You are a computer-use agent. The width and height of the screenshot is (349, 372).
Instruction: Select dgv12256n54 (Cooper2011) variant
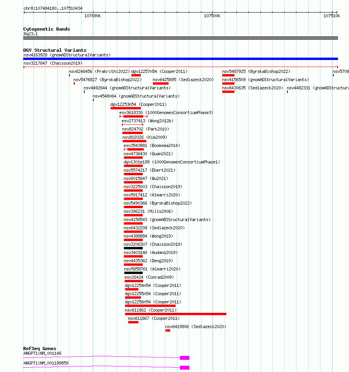tap(153, 302)
